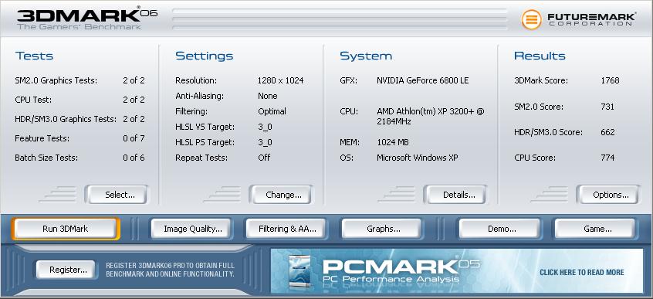Click 'Register 3DMark06 Pro' promo text

[x=170, y=270]
